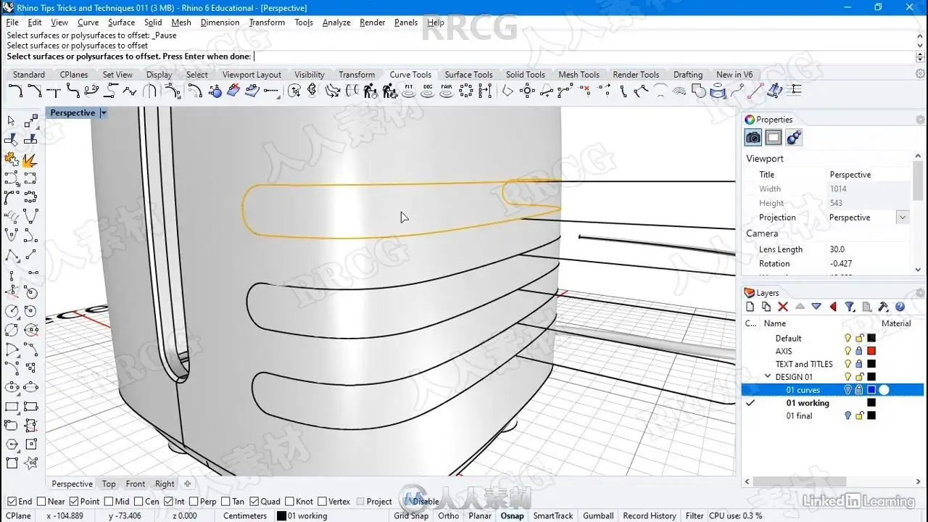Enable the Cen osnap checkbox

(x=138, y=501)
